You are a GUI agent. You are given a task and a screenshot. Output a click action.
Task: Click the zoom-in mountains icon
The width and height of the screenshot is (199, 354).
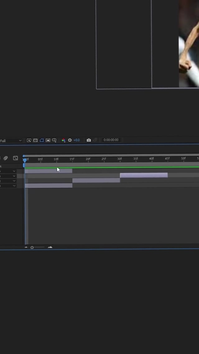point(50,247)
